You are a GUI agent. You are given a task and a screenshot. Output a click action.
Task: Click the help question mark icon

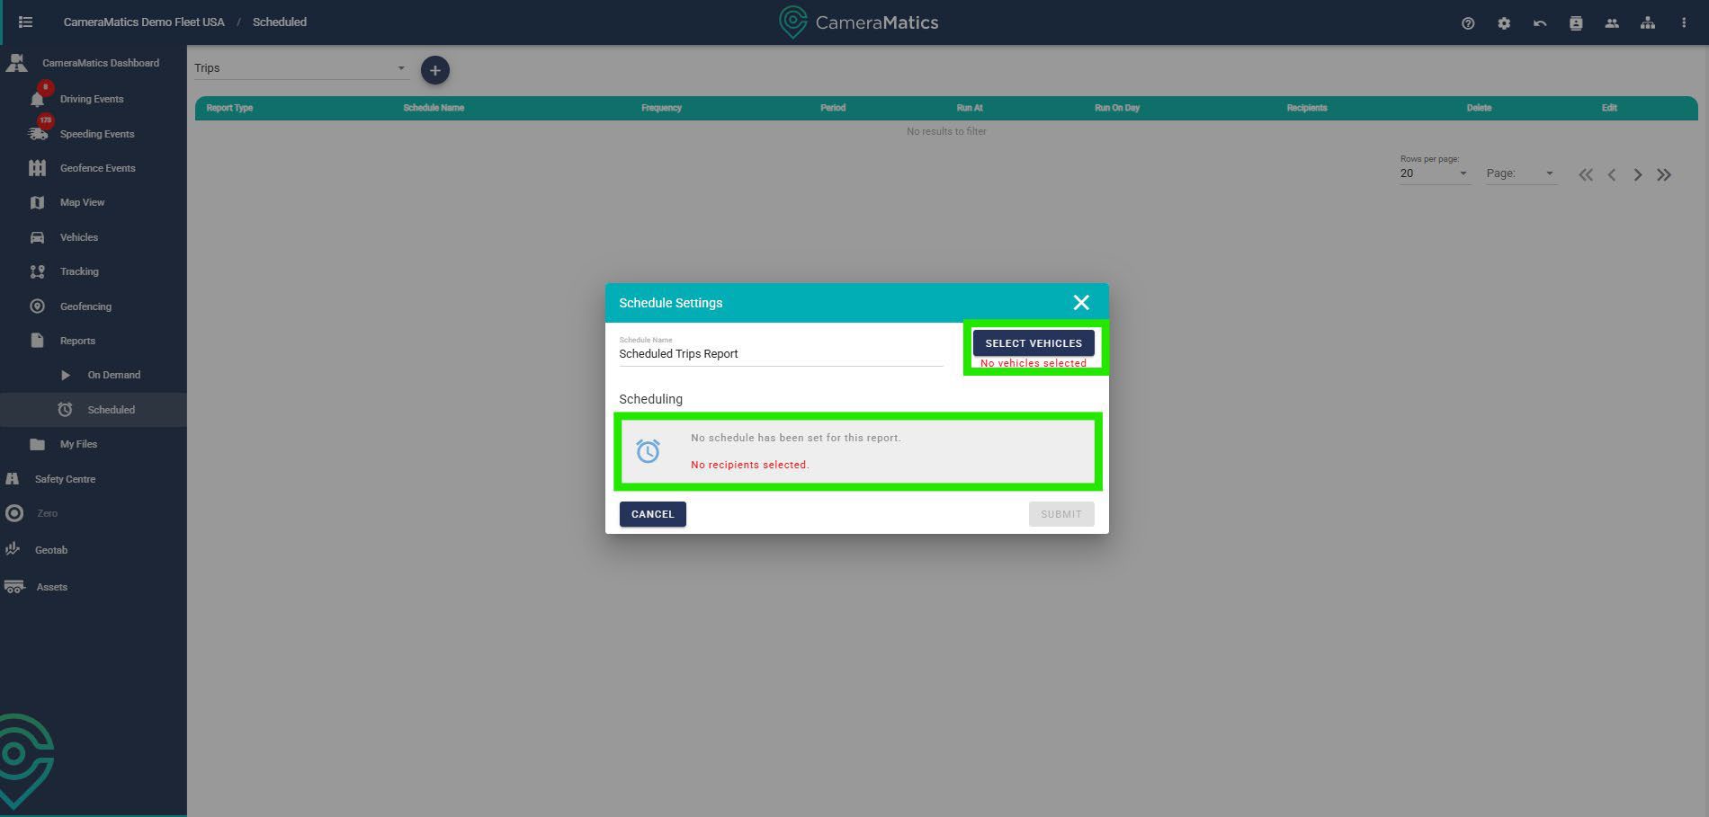[x=1468, y=23]
